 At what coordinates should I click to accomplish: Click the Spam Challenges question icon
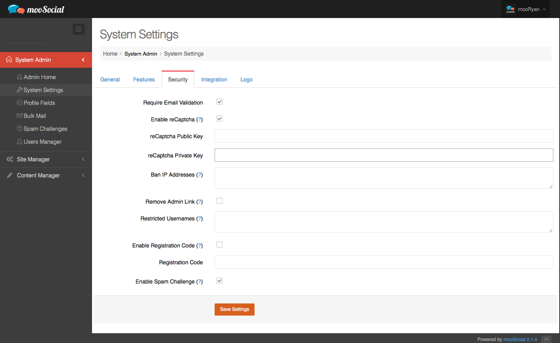[19, 128]
